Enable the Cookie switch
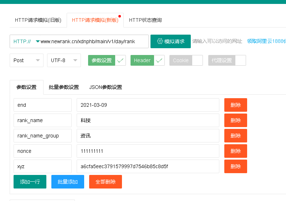Viewport: 286px width, 201px height. coord(186,60)
